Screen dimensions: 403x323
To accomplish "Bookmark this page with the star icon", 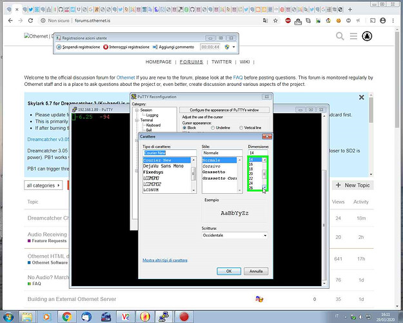I will [275, 21].
